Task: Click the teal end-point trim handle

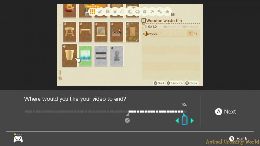Action: (185, 120)
